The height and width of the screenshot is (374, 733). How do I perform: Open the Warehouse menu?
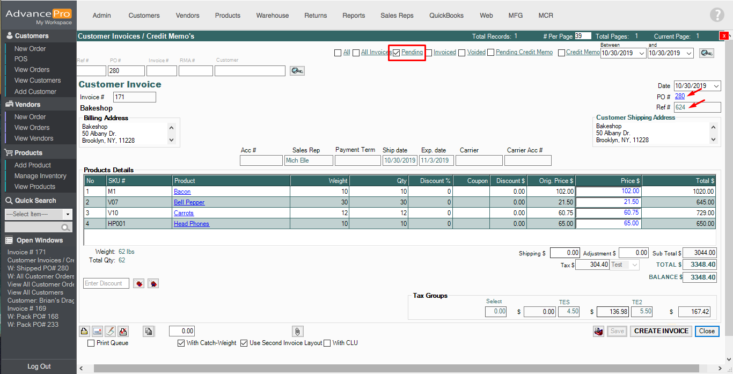[272, 16]
